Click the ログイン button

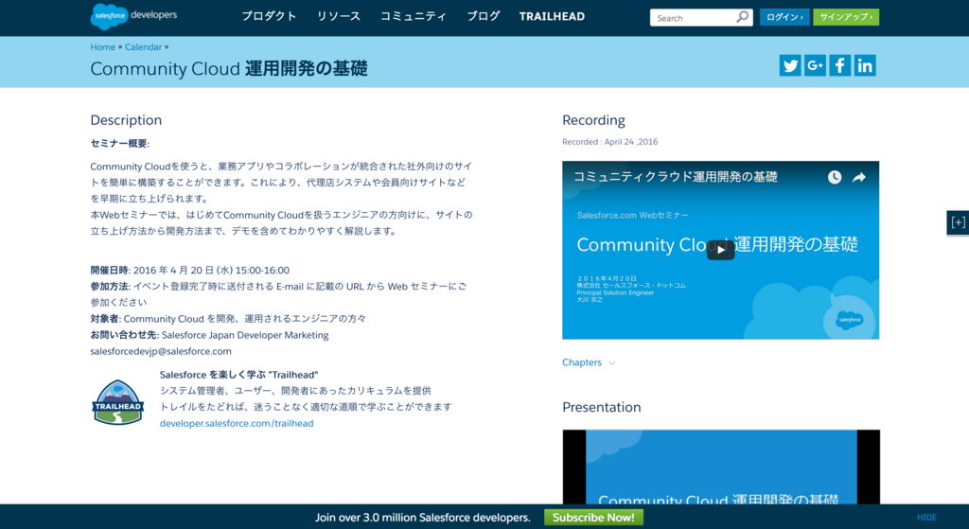tap(784, 17)
